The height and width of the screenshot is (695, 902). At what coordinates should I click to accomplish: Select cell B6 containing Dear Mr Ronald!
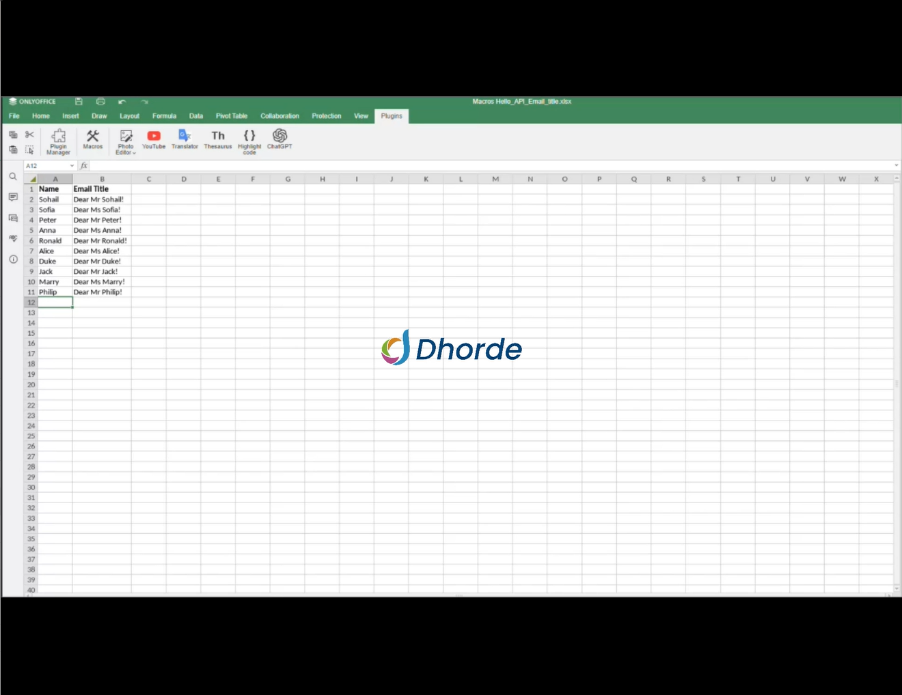pos(100,241)
